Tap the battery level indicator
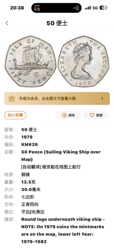Viewport: 114px width, 248px height. click(103, 8)
